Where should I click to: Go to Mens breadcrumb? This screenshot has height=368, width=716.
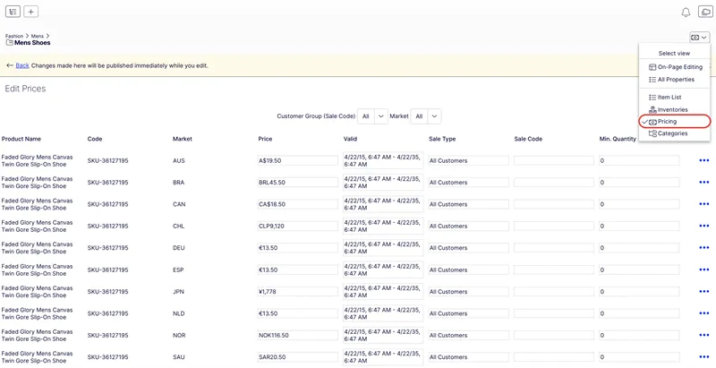pyautogui.click(x=38, y=36)
